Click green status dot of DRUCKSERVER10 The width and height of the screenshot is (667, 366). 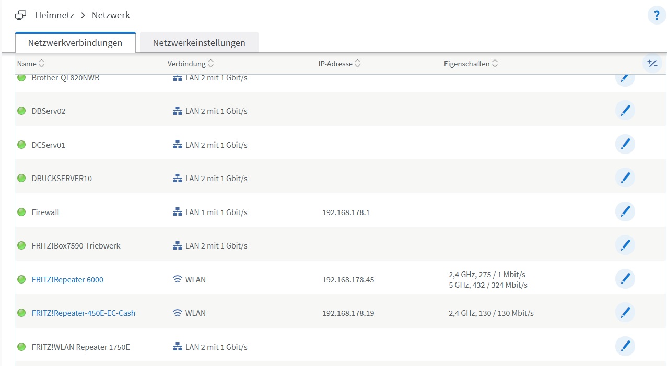coord(21,178)
